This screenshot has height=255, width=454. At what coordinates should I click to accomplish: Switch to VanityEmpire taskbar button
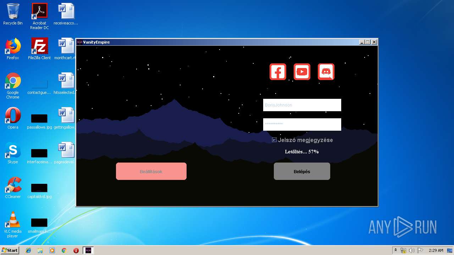click(88, 250)
